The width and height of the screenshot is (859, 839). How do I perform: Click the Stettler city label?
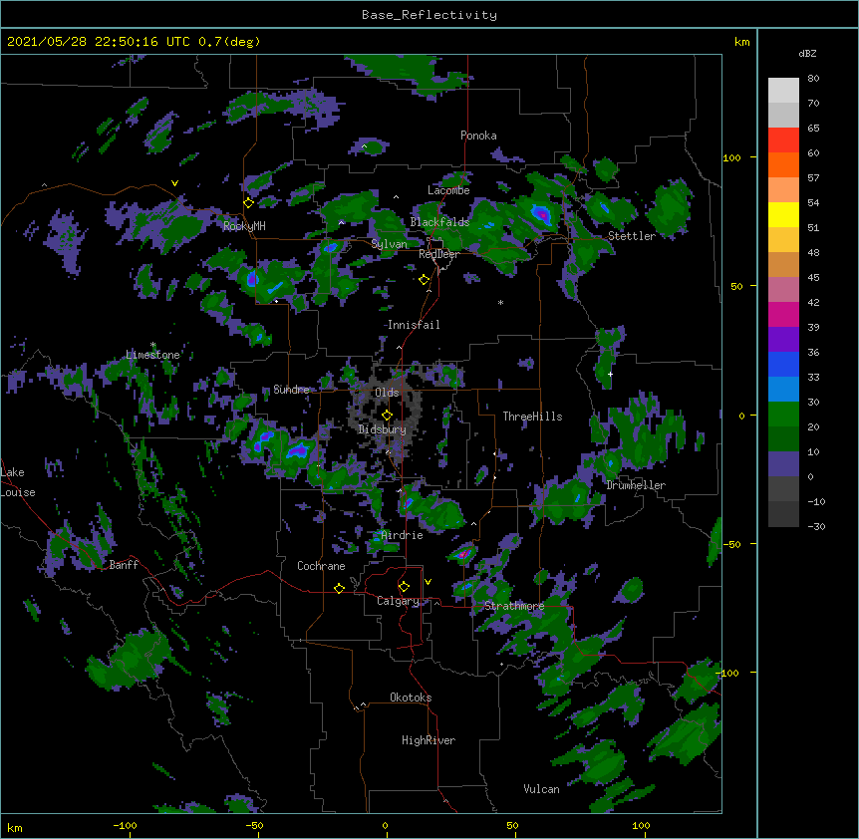click(x=631, y=236)
